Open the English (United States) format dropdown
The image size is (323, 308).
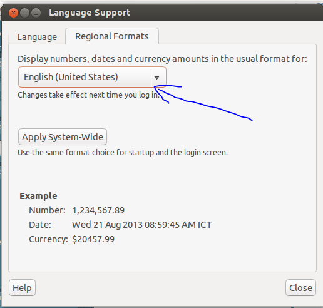pyautogui.click(x=92, y=77)
